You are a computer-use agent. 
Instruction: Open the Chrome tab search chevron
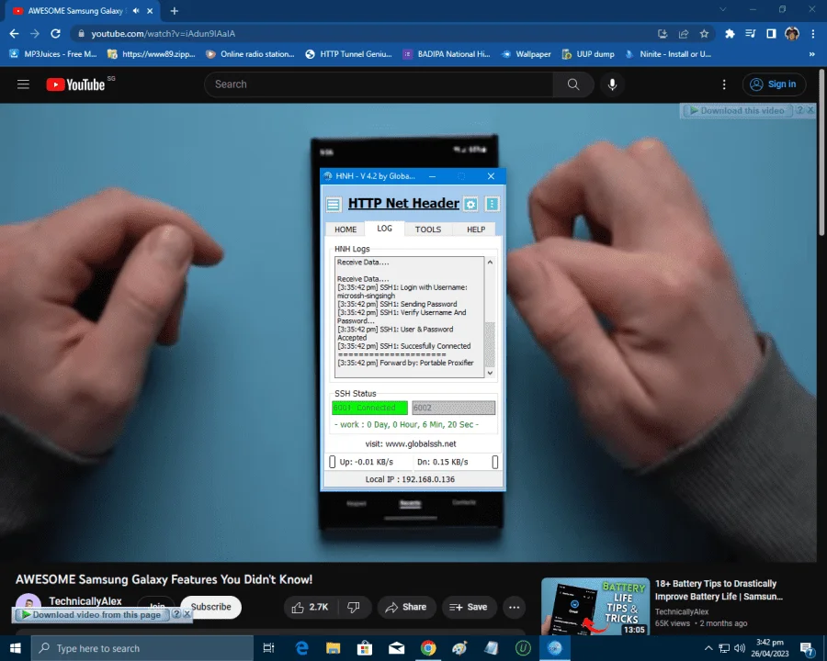[x=723, y=9]
